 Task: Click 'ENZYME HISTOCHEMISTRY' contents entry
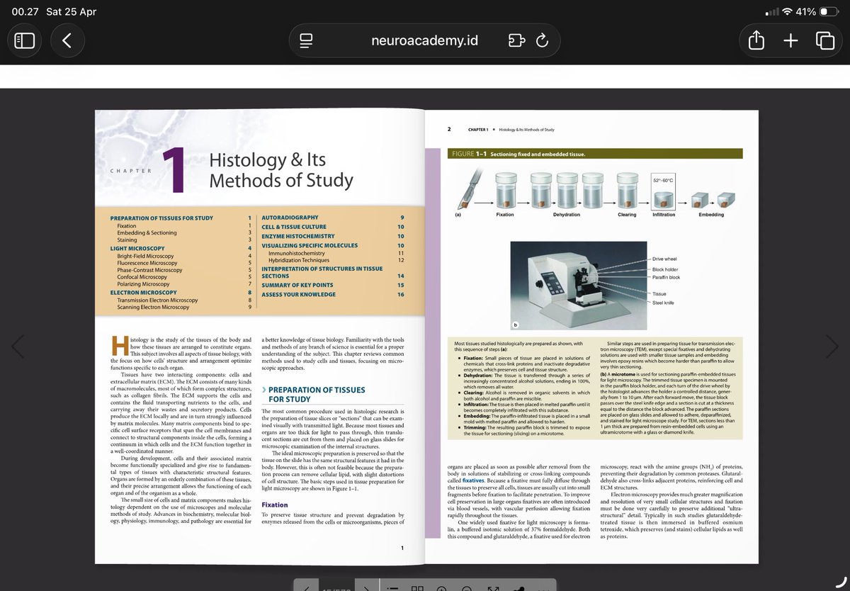[x=298, y=235]
